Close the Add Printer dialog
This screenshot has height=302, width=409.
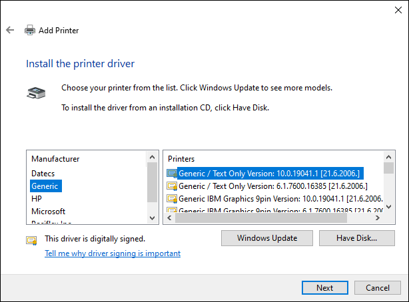tap(398, 10)
